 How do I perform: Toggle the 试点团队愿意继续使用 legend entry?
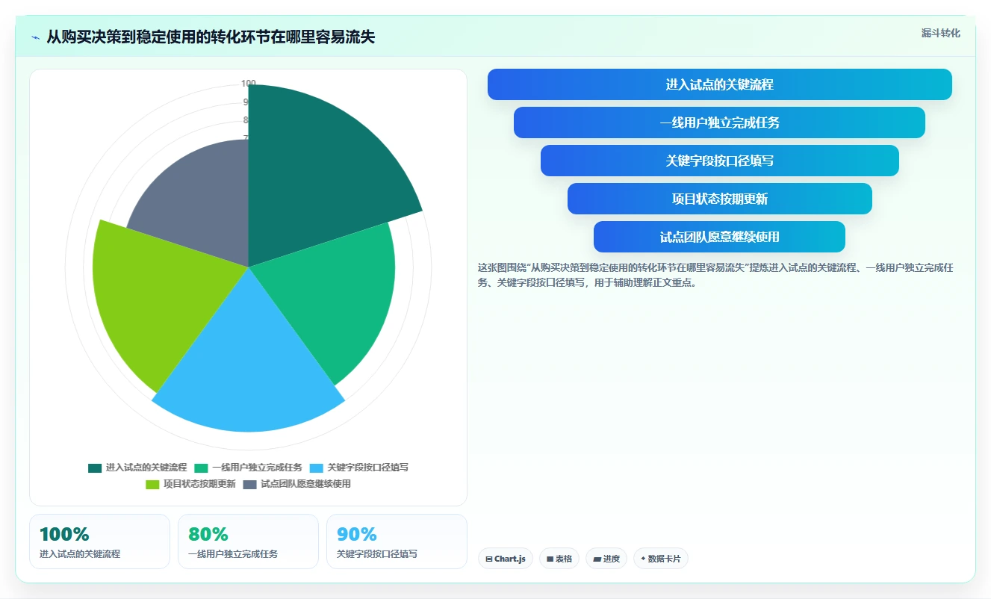296,484
